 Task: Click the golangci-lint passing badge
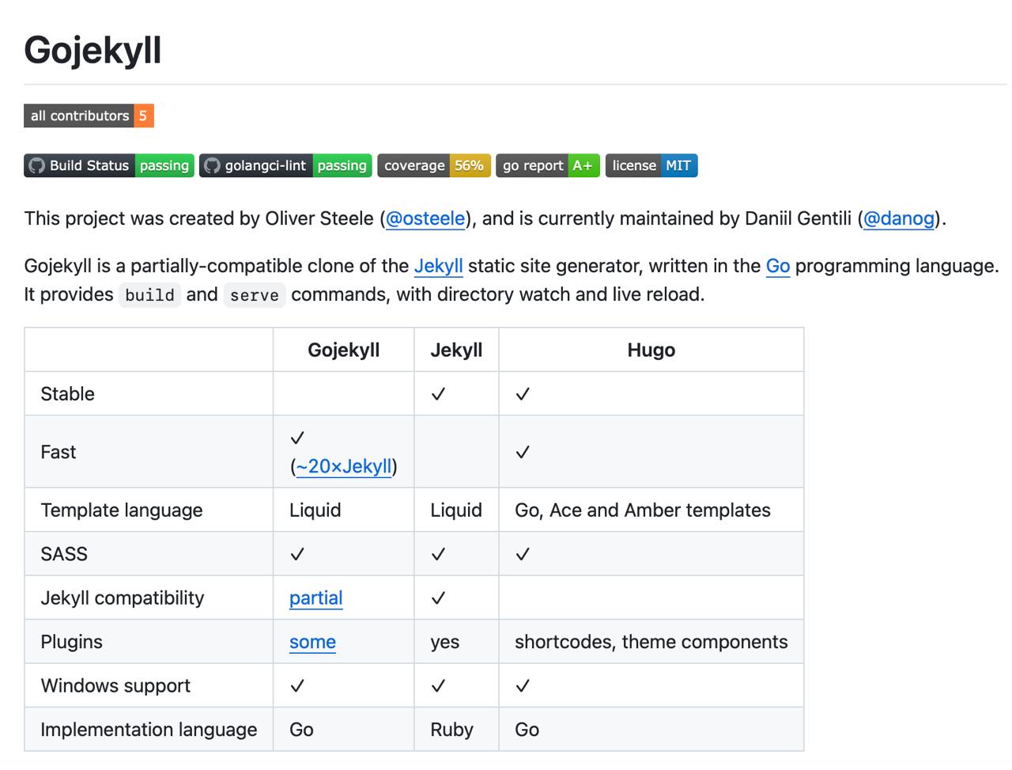pos(285,165)
